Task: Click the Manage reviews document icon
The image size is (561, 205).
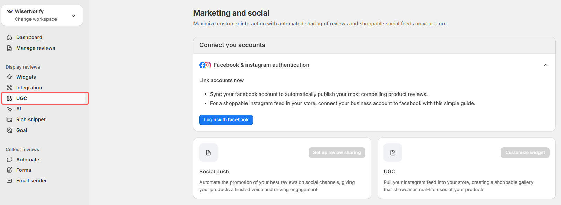Action: 9,48
